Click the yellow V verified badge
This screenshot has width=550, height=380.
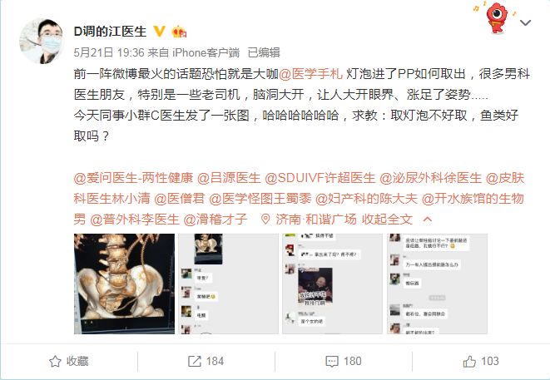coord(159,32)
